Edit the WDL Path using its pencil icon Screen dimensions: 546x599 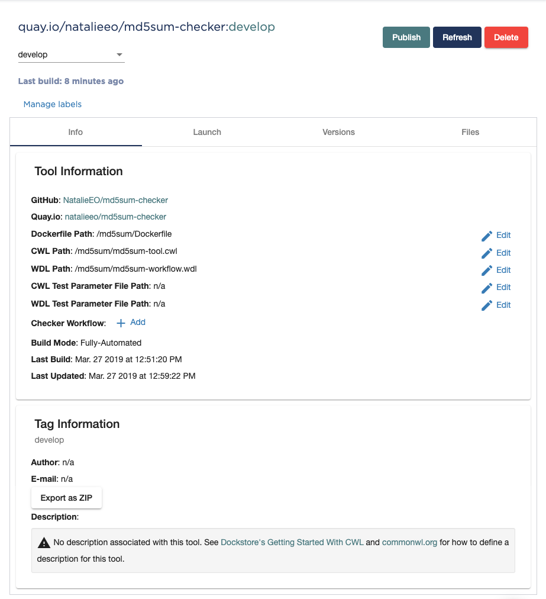point(486,270)
